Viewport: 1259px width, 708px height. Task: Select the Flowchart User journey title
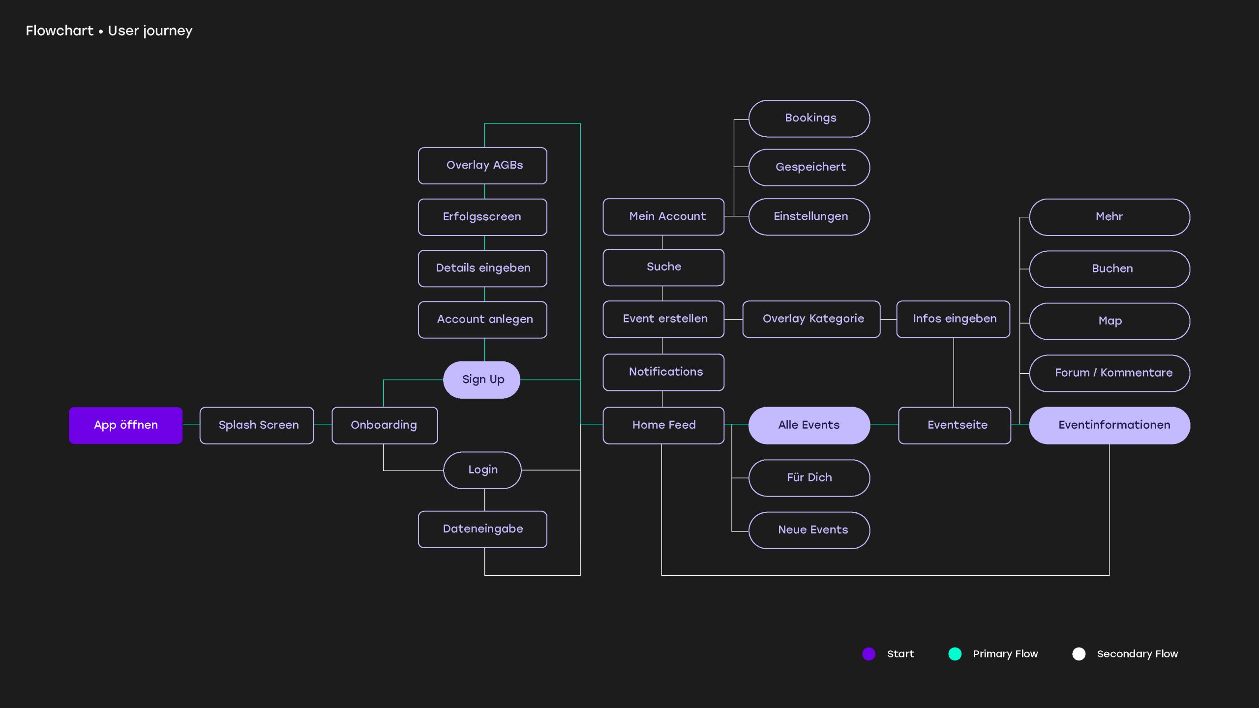[109, 30]
